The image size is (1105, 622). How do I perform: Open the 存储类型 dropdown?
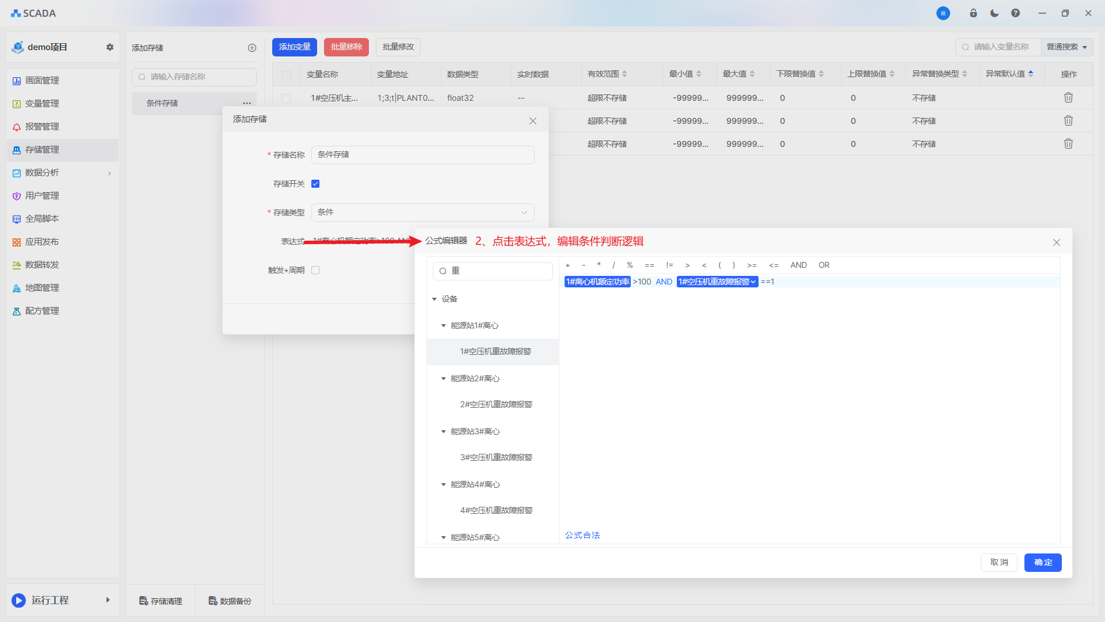tap(422, 213)
